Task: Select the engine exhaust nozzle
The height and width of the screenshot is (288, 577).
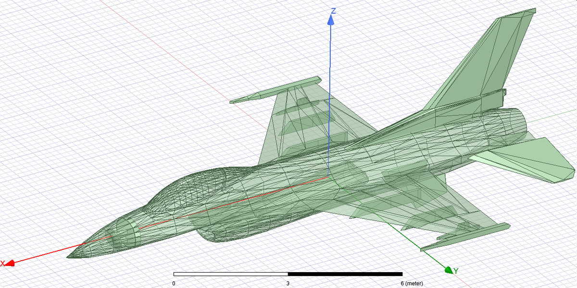Action: (512, 124)
